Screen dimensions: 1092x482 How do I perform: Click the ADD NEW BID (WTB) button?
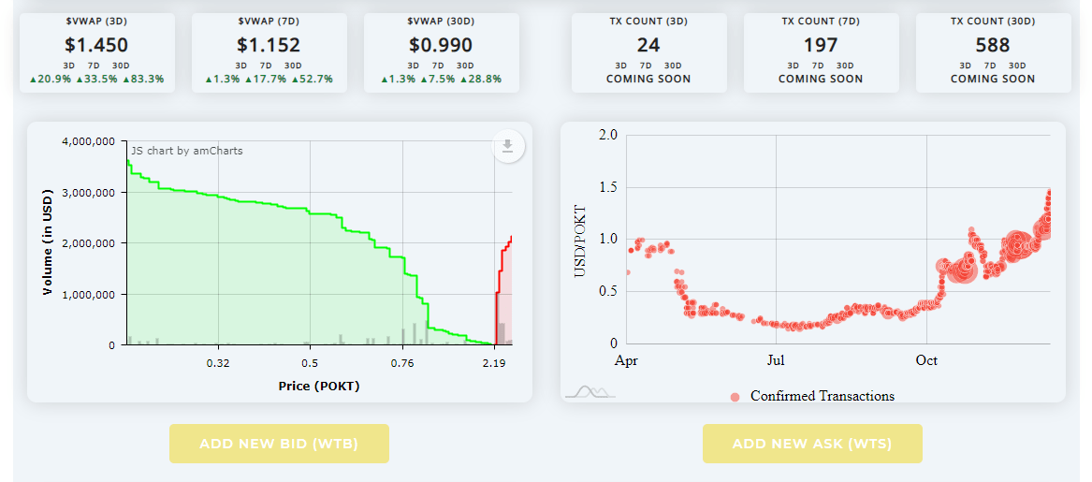279,444
